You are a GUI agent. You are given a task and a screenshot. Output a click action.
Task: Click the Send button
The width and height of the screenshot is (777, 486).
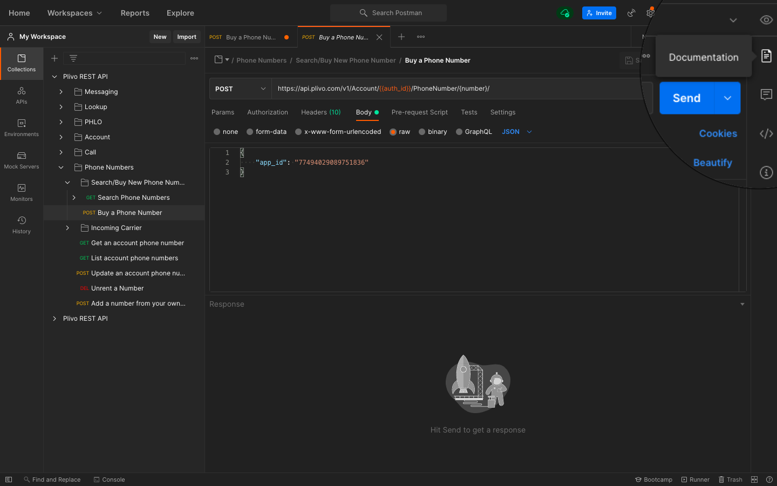click(686, 98)
